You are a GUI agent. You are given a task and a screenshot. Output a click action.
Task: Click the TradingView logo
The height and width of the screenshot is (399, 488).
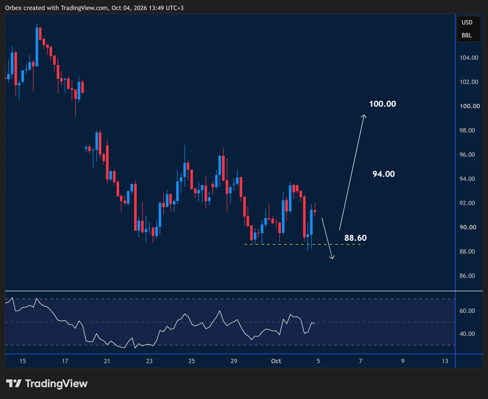coord(47,384)
